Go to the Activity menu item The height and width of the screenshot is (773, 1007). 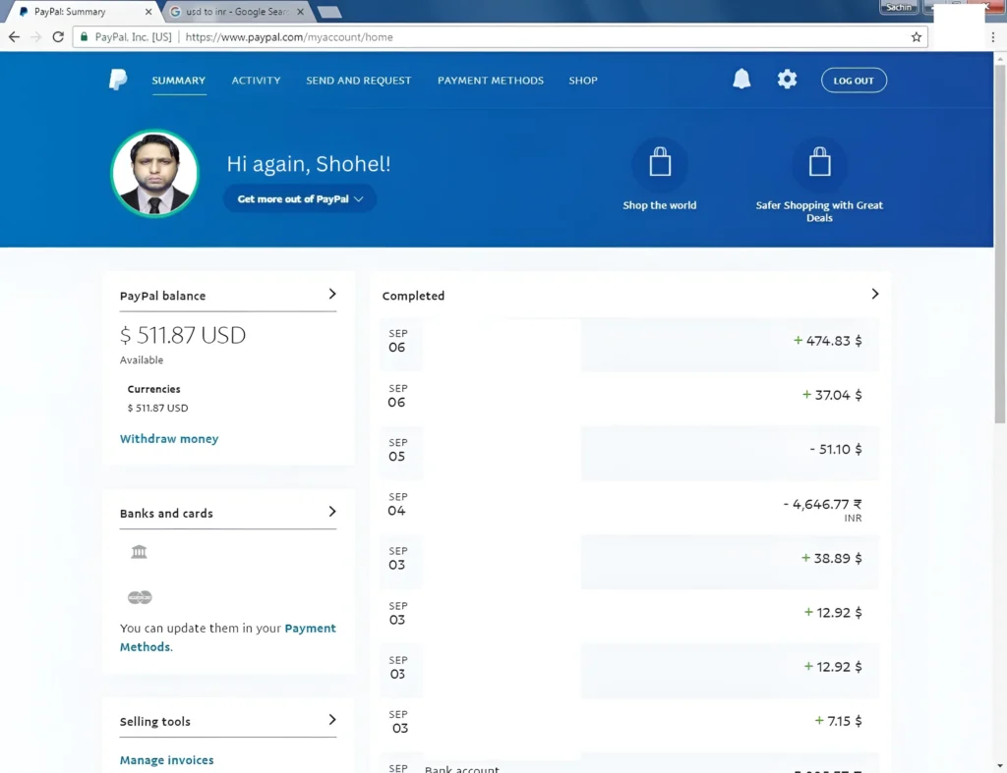click(256, 81)
